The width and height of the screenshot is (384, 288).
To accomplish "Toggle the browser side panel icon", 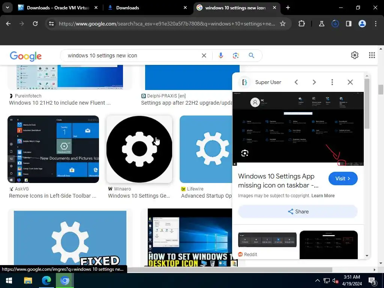I will [x=348, y=24].
